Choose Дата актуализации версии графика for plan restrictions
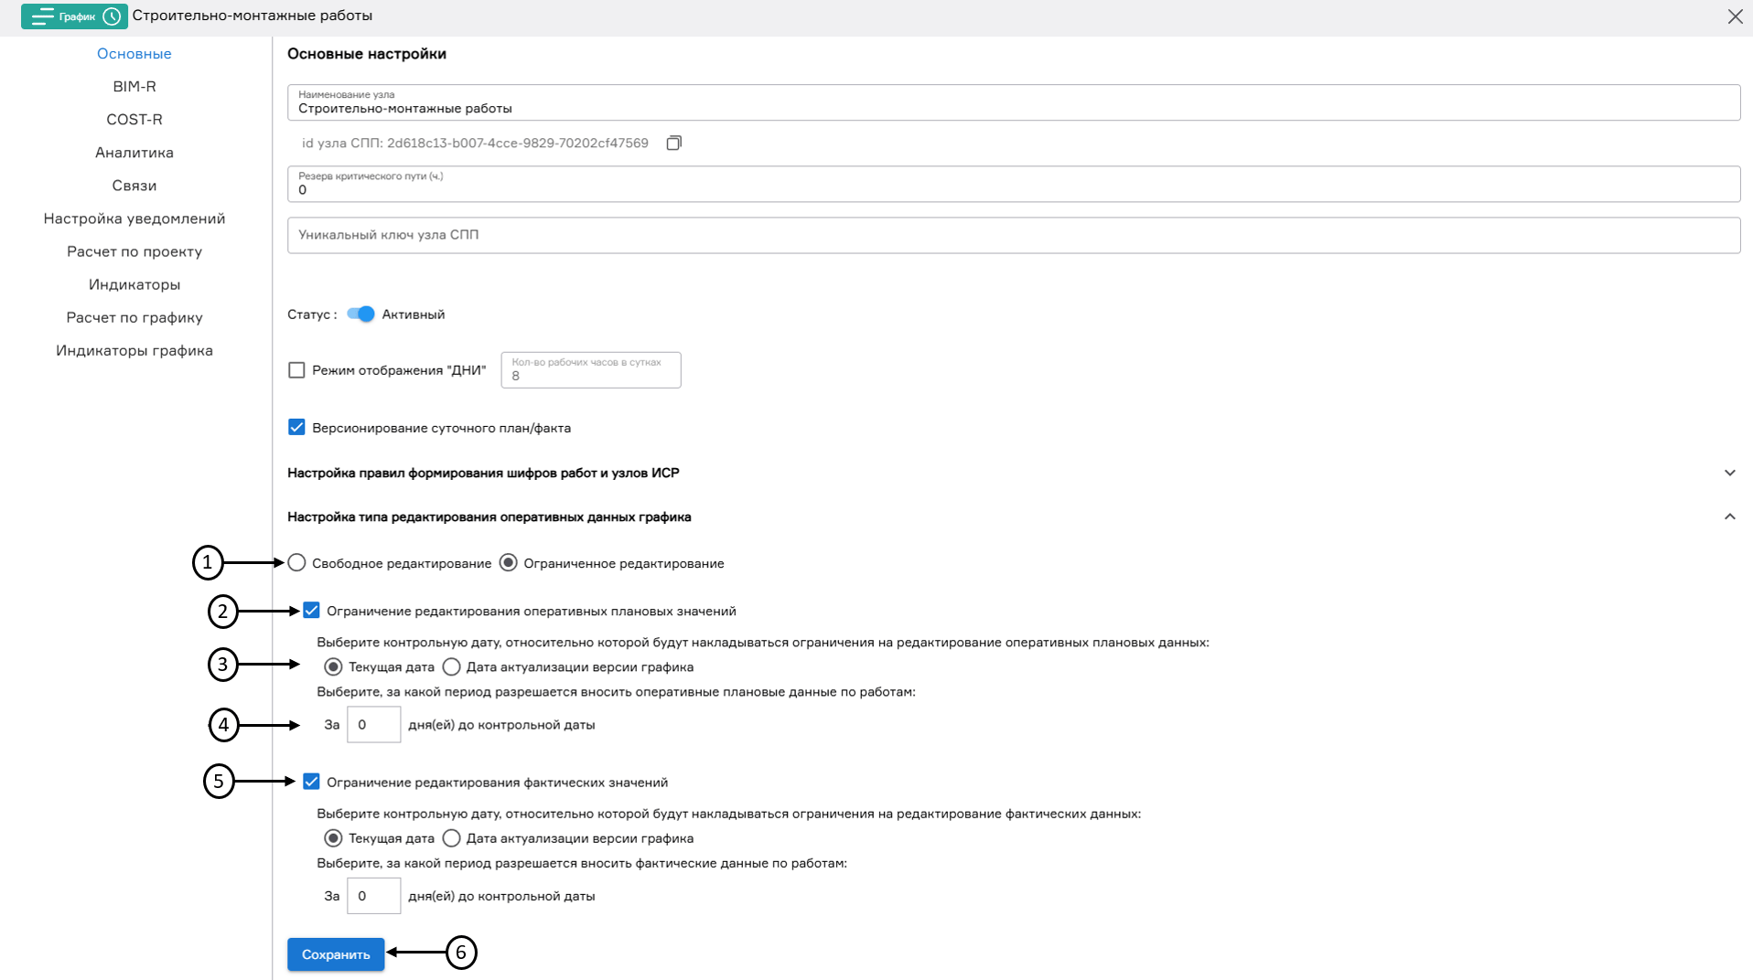The height and width of the screenshot is (980, 1753). [451, 667]
